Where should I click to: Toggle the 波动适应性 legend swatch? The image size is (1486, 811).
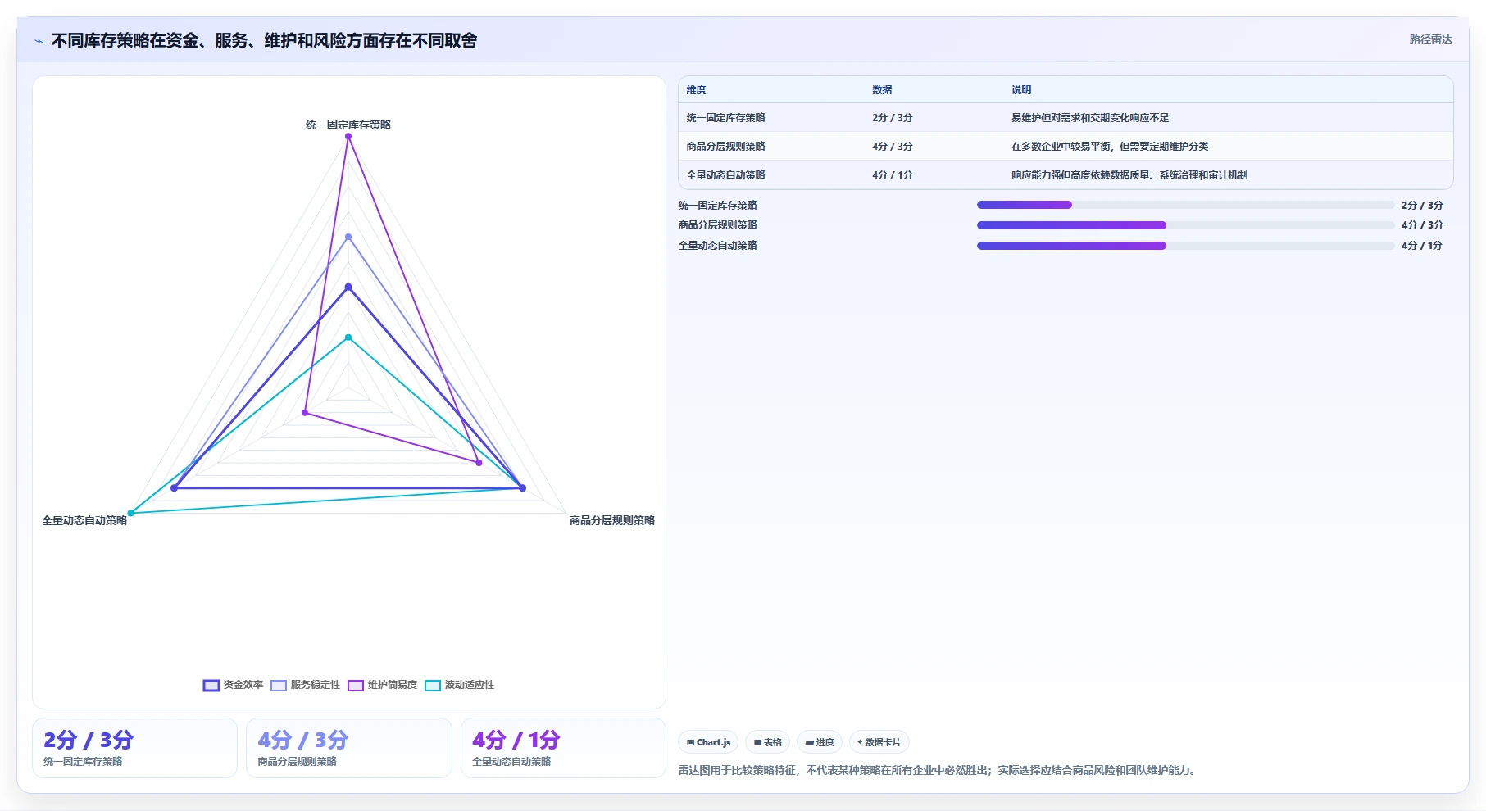click(433, 686)
